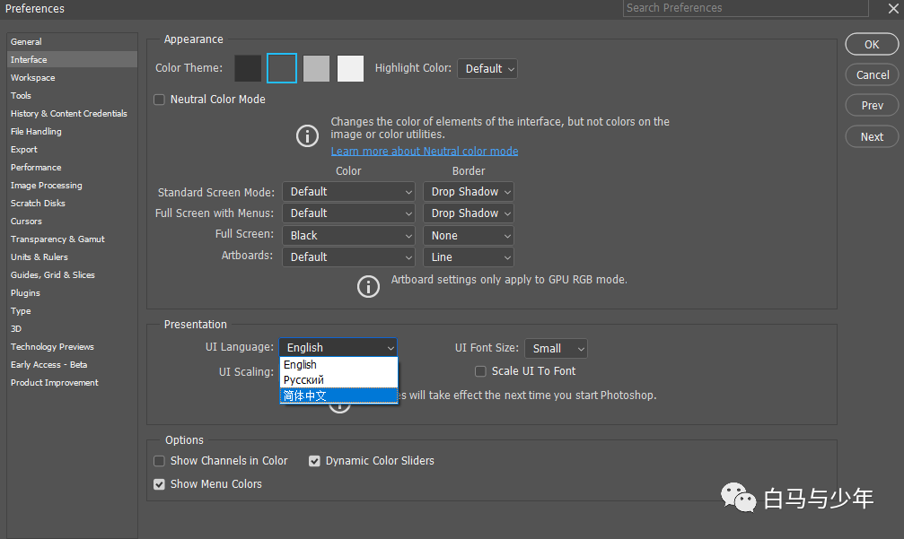This screenshot has height=539, width=904.
Task: Open the Plugins preferences category
Action: pyautogui.click(x=72, y=292)
